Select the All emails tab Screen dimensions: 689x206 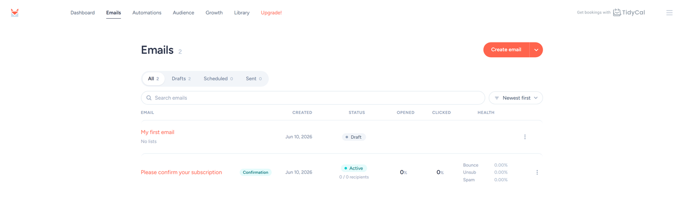154,78
